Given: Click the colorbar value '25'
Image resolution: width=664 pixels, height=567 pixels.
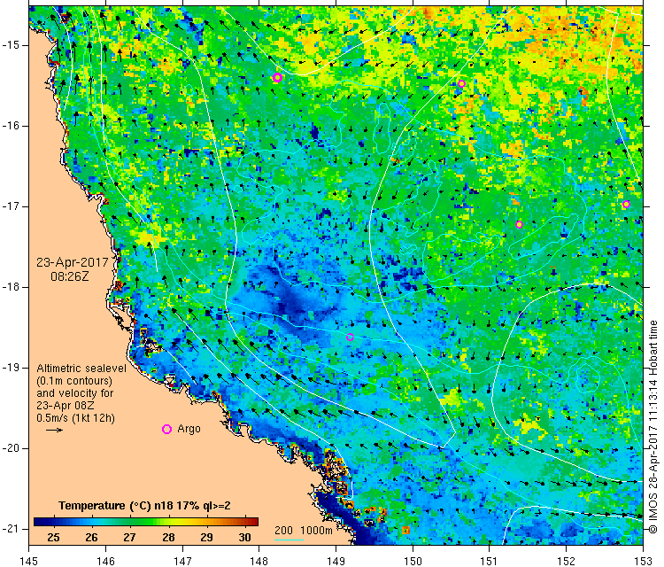Looking at the screenshot, I should 53,538.
